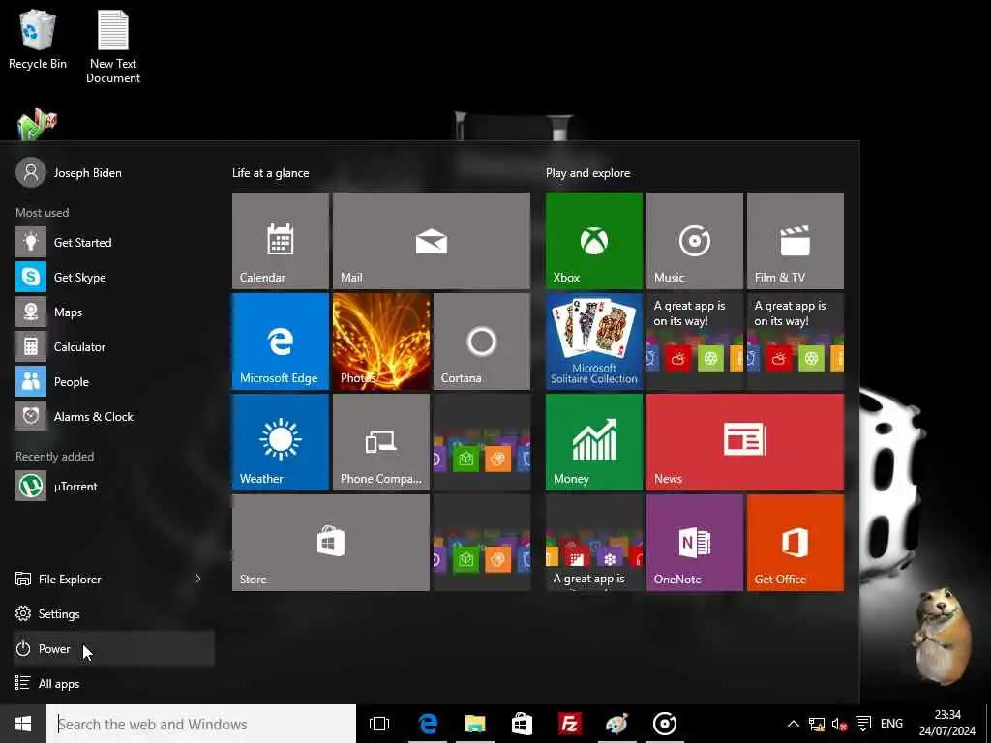The image size is (991, 743).
Task: Click the Windows Start button
Action: click(23, 724)
